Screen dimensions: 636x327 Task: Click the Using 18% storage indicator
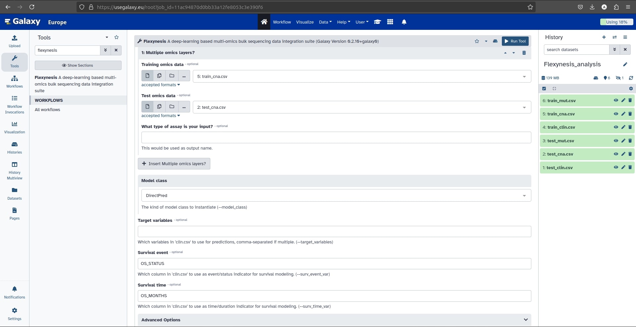[x=617, y=22]
